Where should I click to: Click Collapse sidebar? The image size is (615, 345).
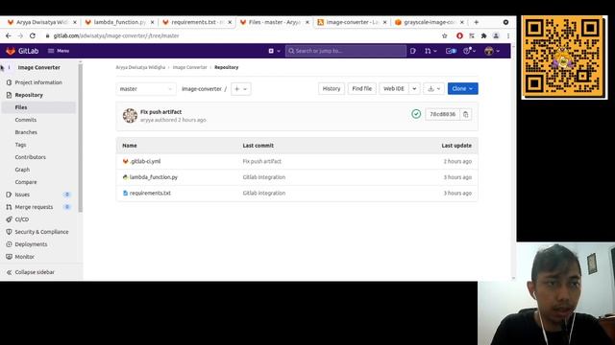coord(35,272)
